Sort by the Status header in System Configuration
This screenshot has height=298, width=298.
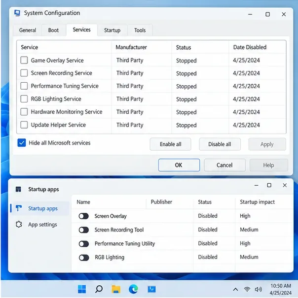click(184, 47)
